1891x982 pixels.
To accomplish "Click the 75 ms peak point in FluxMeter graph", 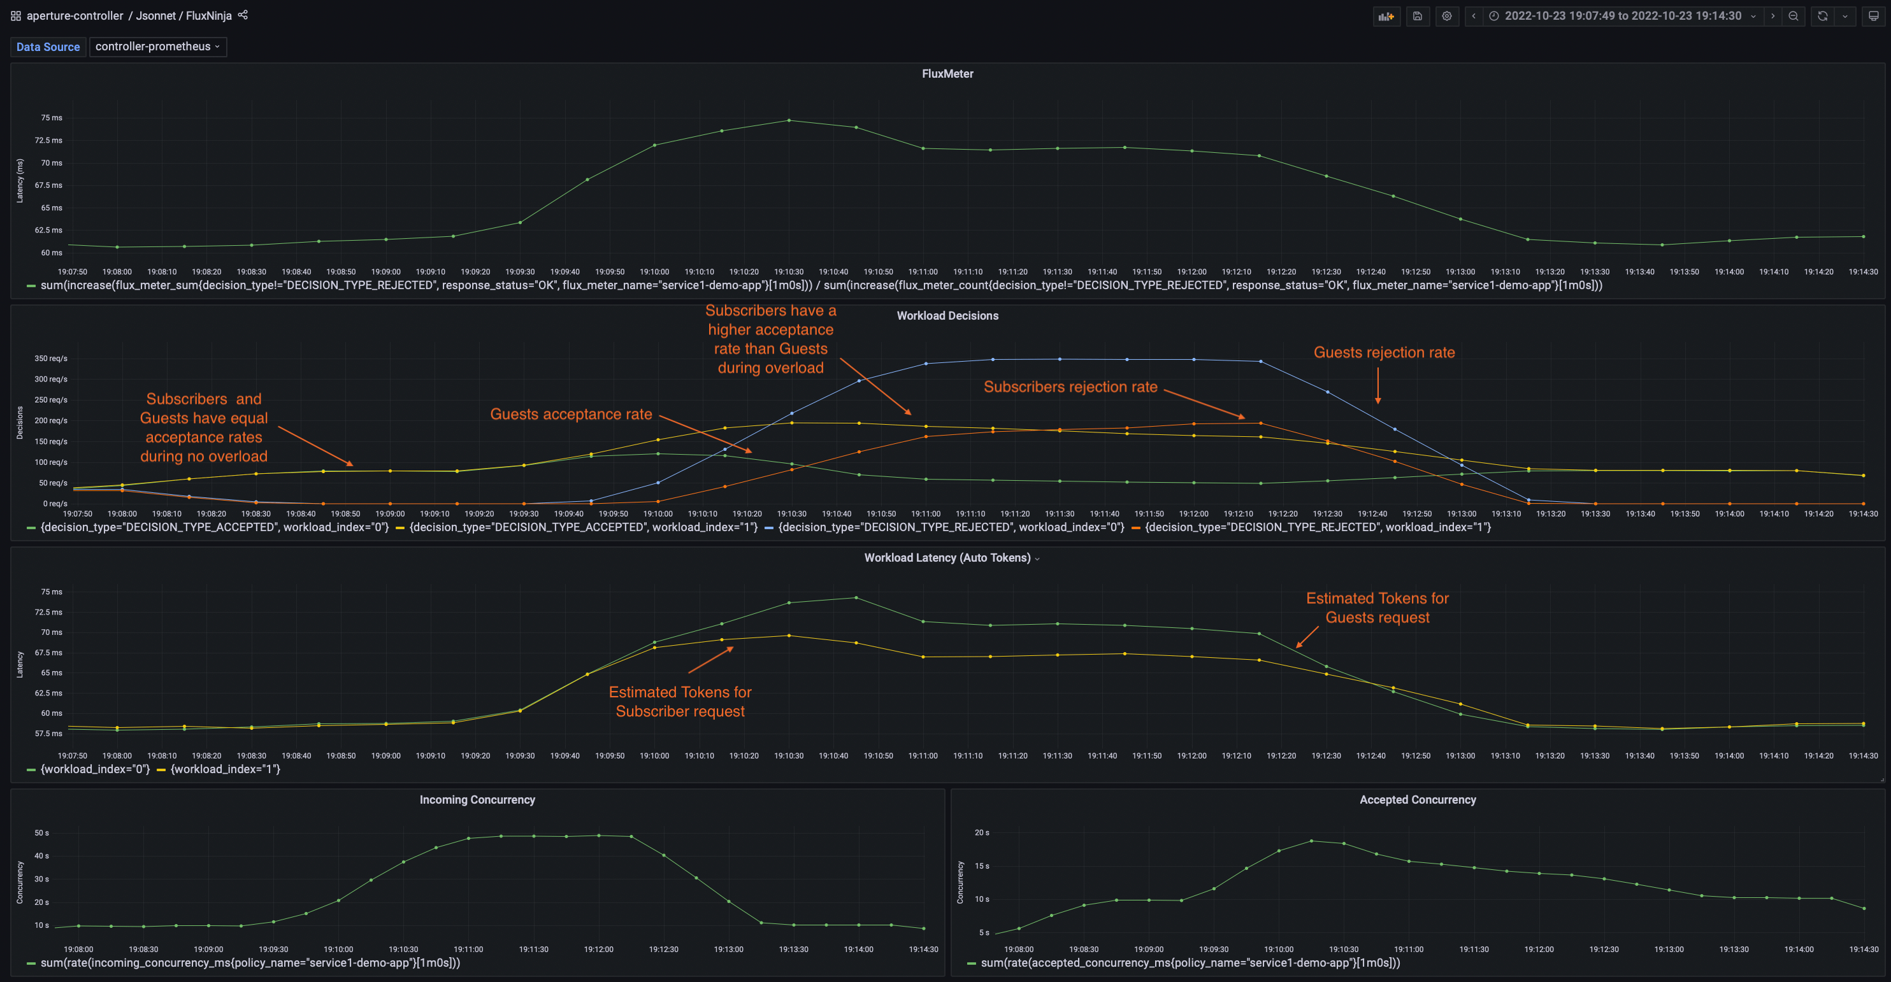I will [789, 120].
